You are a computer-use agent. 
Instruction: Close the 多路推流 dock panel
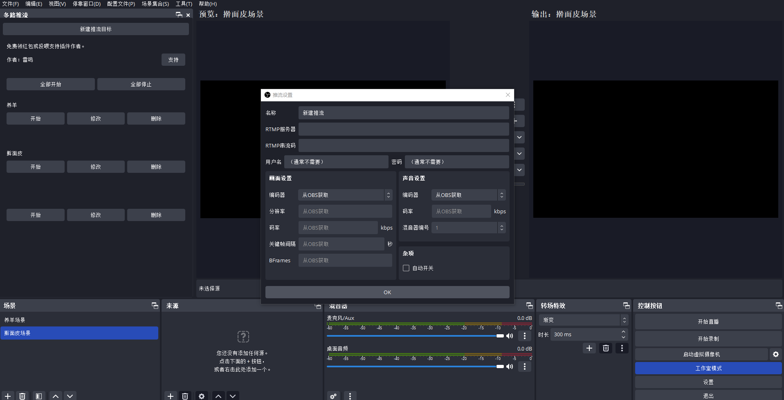(x=188, y=15)
